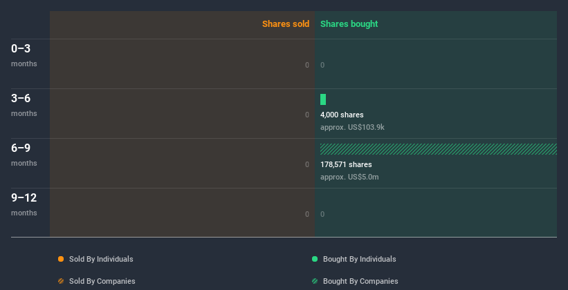Click Sold By Individuals legend label
This screenshot has width=568, height=290.
coord(101,259)
